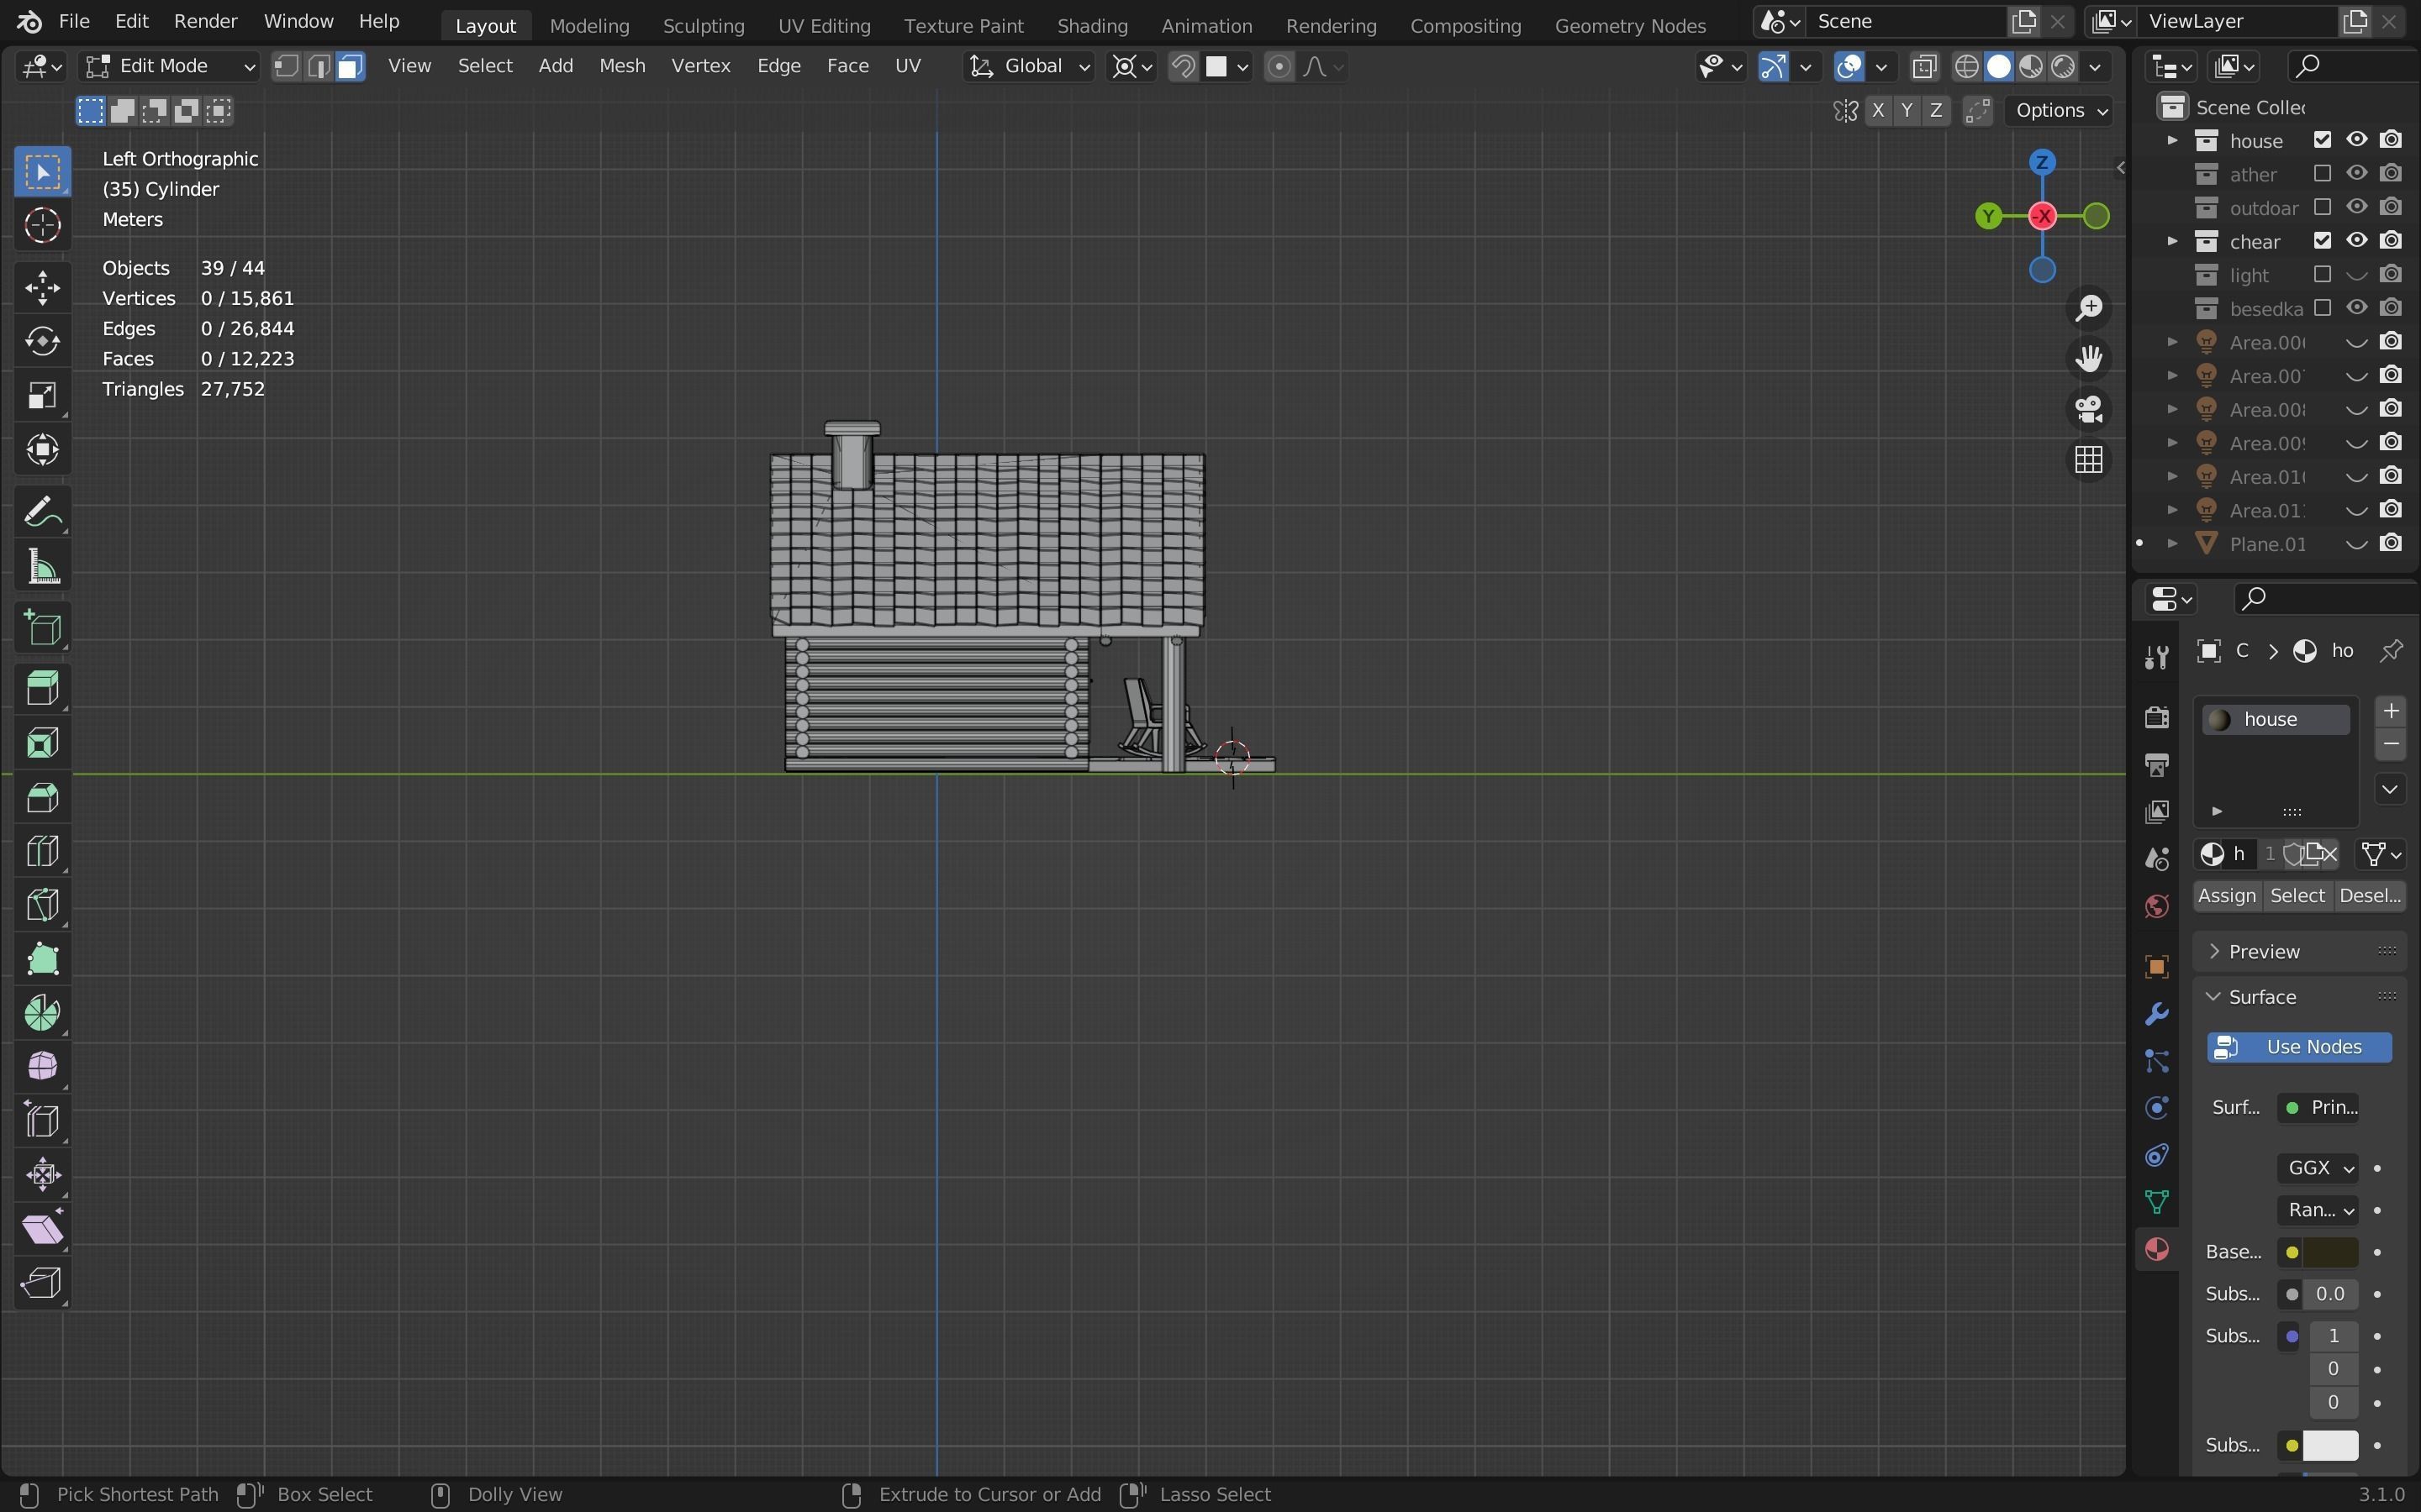Click the Select material button
This screenshot has height=1512, width=2421.
[x=2297, y=896]
